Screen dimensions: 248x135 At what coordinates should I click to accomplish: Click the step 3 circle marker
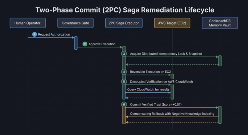[x=124, y=54]
